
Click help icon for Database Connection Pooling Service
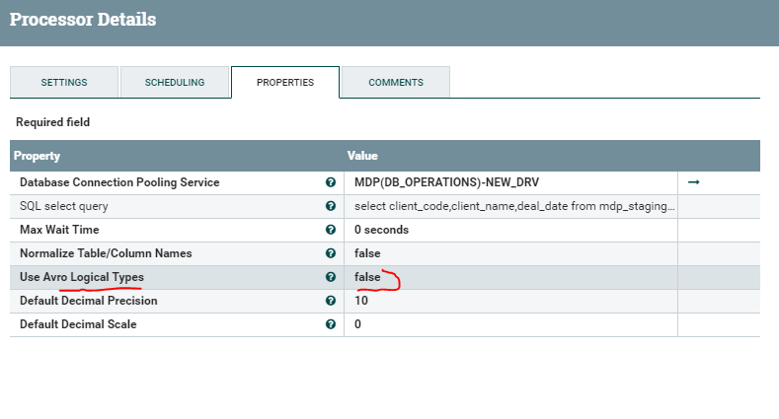pyautogui.click(x=331, y=182)
